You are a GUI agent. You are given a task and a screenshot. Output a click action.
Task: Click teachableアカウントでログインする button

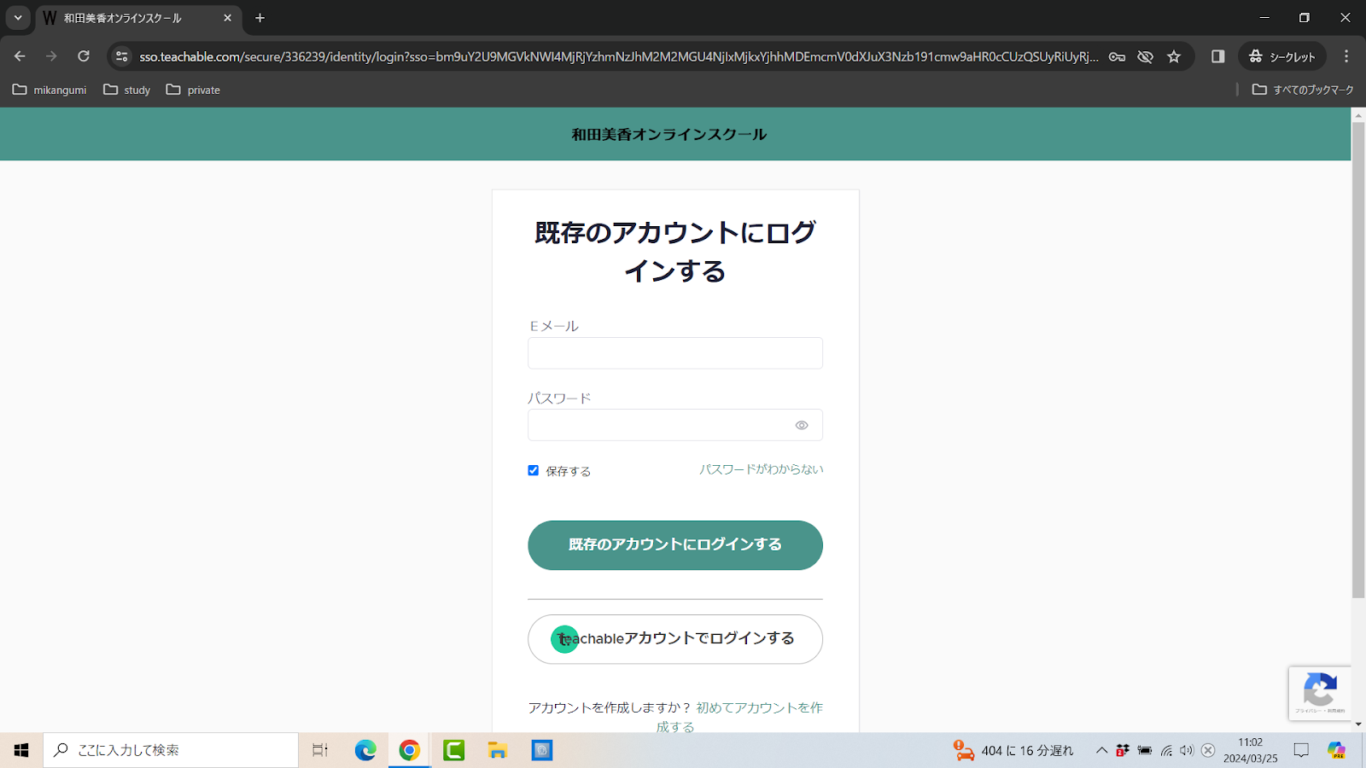675,639
